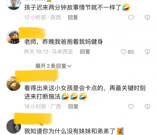Tap the comment about 会卡点的 little girl
157x135 pixels.
pyautogui.click(x=85, y=92)
